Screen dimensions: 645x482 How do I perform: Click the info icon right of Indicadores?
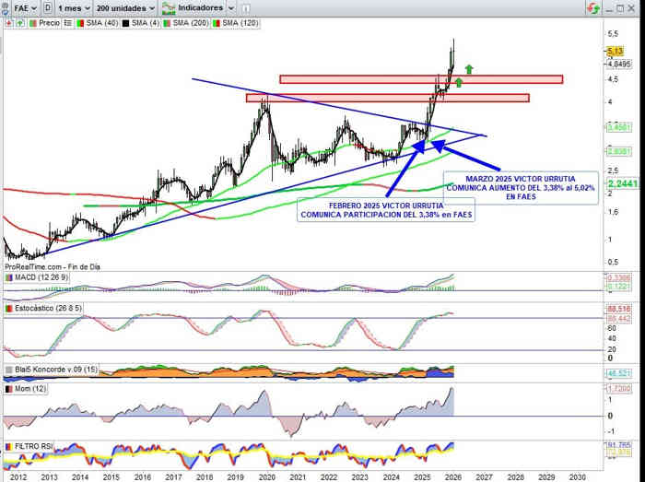click(x=245, y=7)
